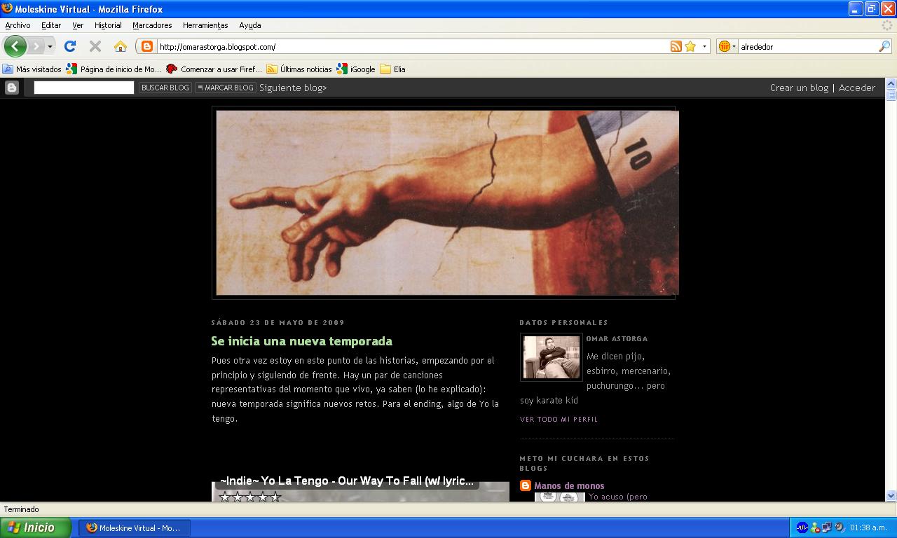Click the Windows Inicio start button

[36, 527]
